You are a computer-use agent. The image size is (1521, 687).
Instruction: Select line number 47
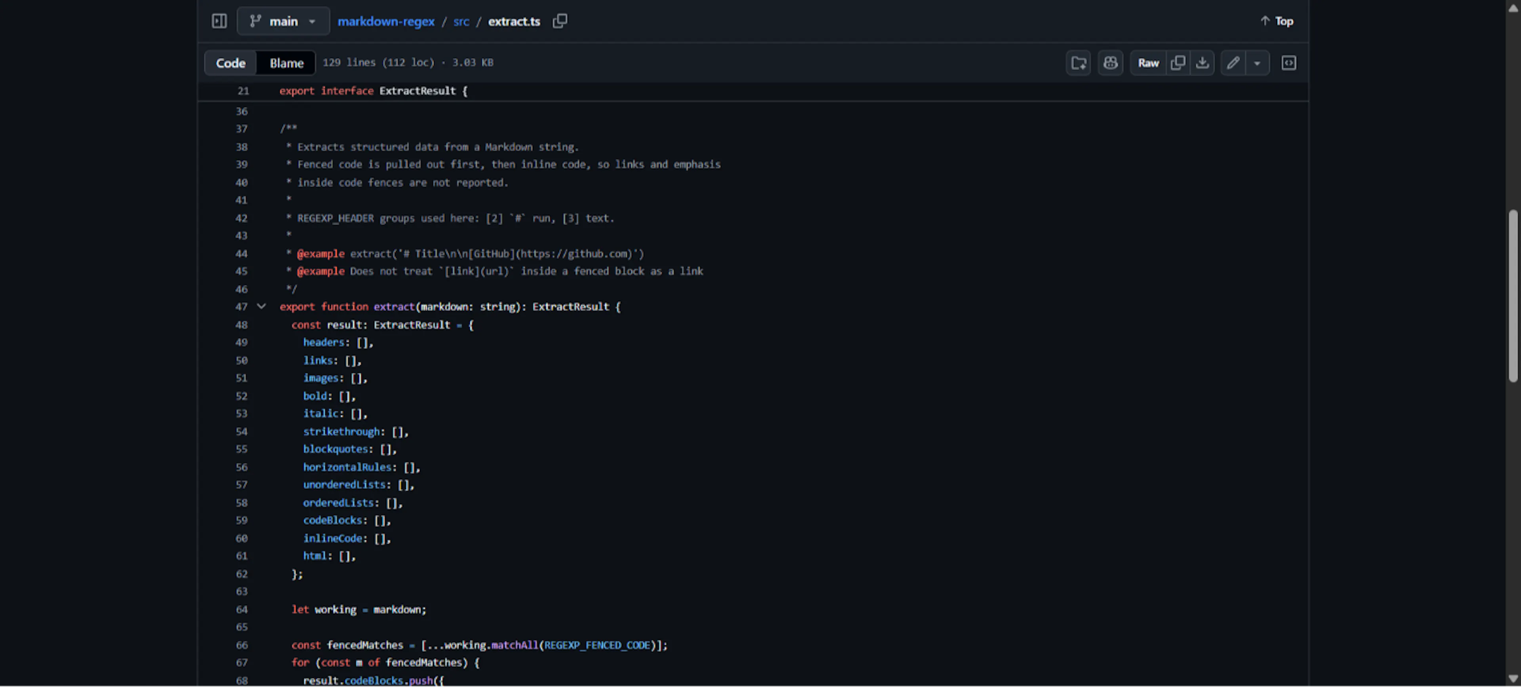(242, 307)
